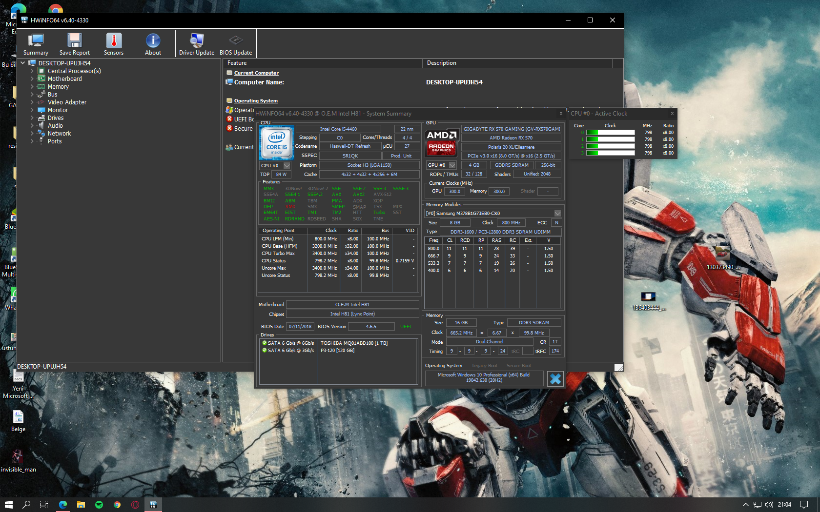Select the DESKTOP-UPUJH54 root item
Image resolution: width=820 pixels, height=512 pixels.
[64, 63]
